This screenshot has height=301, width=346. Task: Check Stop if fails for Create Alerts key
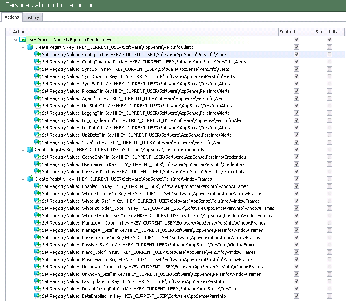point(329,47)
